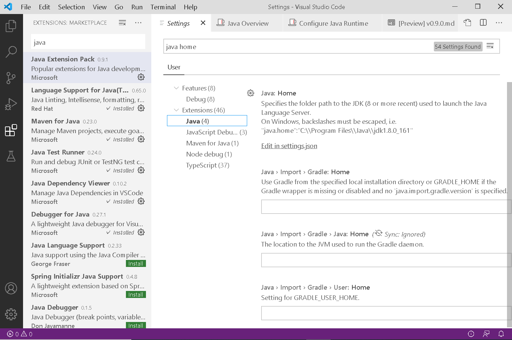Open the View menu

click(100, 7)
